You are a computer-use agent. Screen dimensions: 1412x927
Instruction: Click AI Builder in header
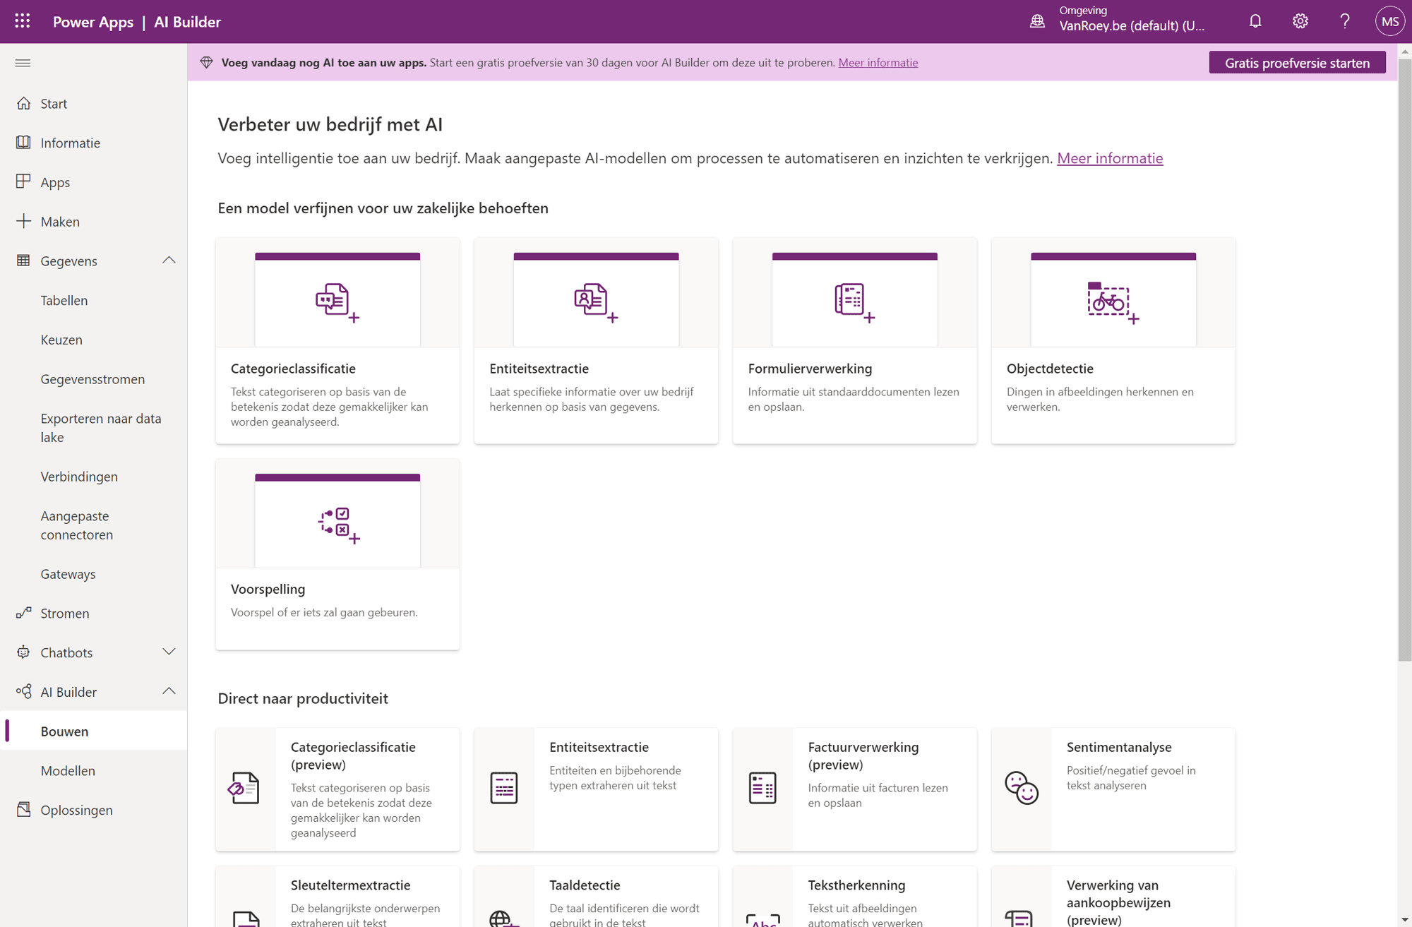tap(187, 22)
